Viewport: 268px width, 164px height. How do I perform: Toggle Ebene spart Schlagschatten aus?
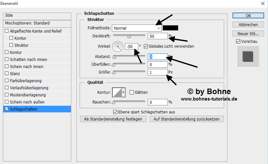tap(115, 112)
